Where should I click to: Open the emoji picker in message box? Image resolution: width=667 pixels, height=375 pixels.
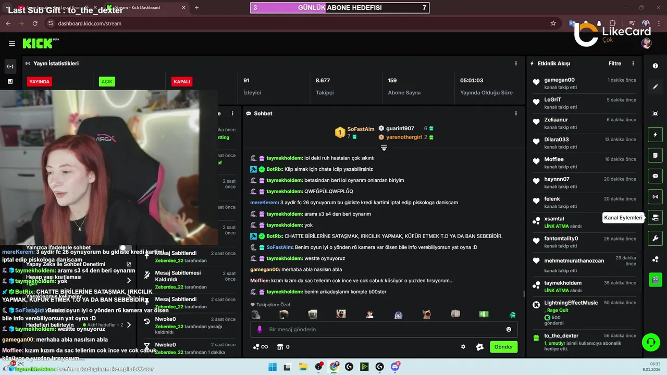(x=509, y=329)
